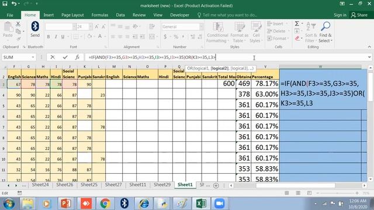Send file via Bluetooth Send icon

pyautogui.click(x=35, y=29)
